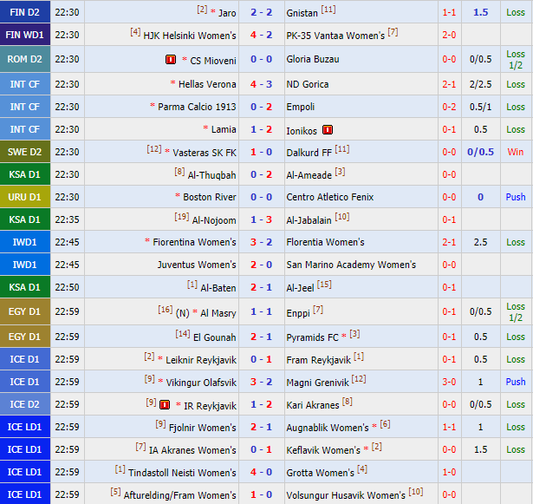Click the URU D1 league label
This screenshot has width=533, height=504.
(25, 197)
